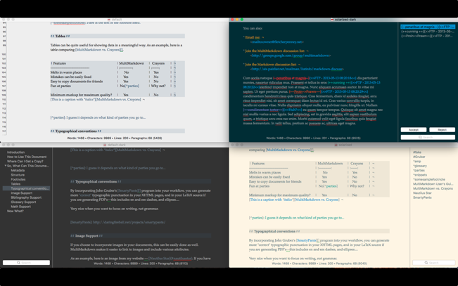Select Math Support in the outline sidebar
Viewport: 458px width, 286px height.
click(x=20, y=207)
